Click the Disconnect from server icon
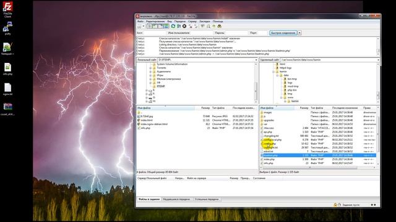The height and width of the screenshot is (222, 396). [190, 26]
